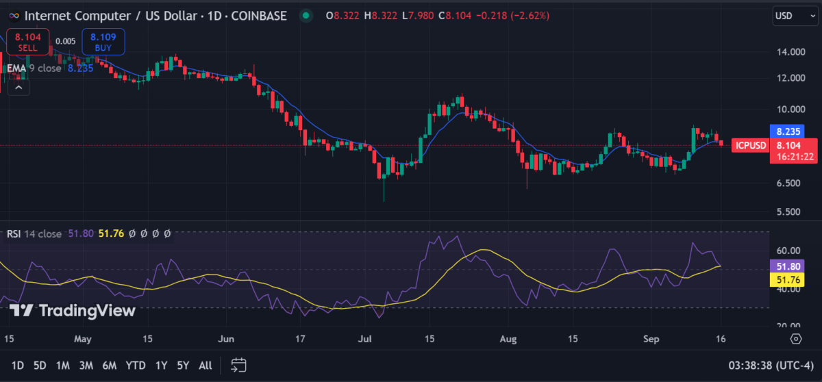
Task: Click the Aug date axis label
Action: click(508, 339)
